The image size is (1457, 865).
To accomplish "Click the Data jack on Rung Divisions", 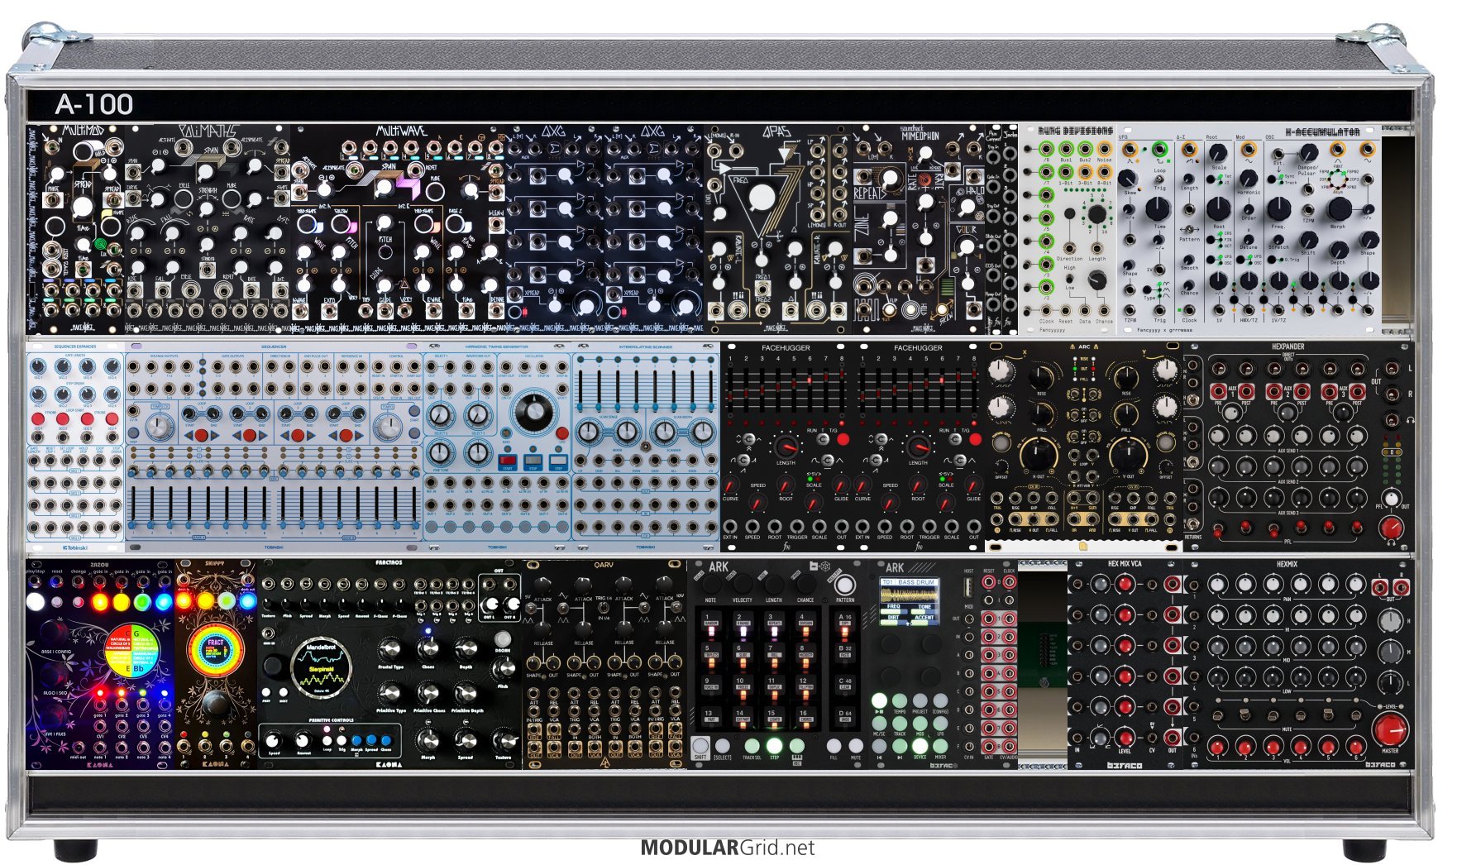I will click(x=1085, y=310).
